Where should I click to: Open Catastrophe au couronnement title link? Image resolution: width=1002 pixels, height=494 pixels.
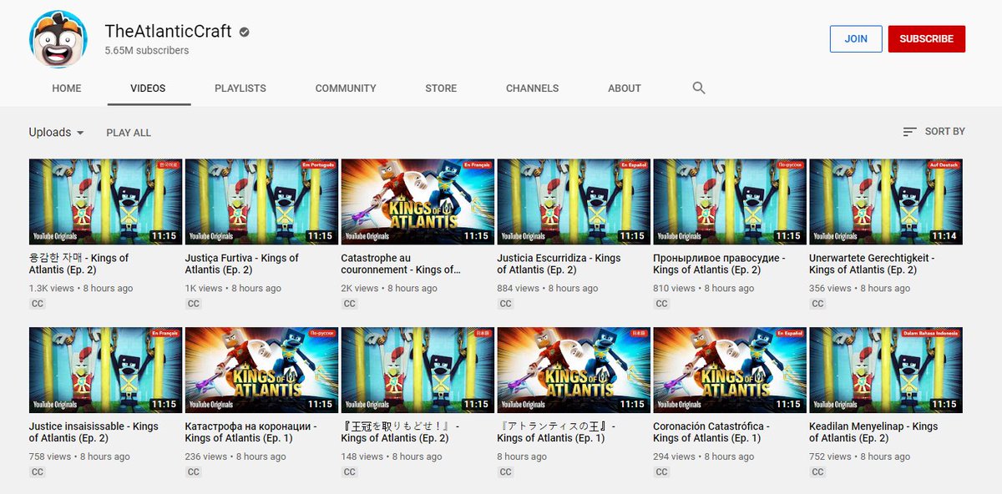coord(401,264)
